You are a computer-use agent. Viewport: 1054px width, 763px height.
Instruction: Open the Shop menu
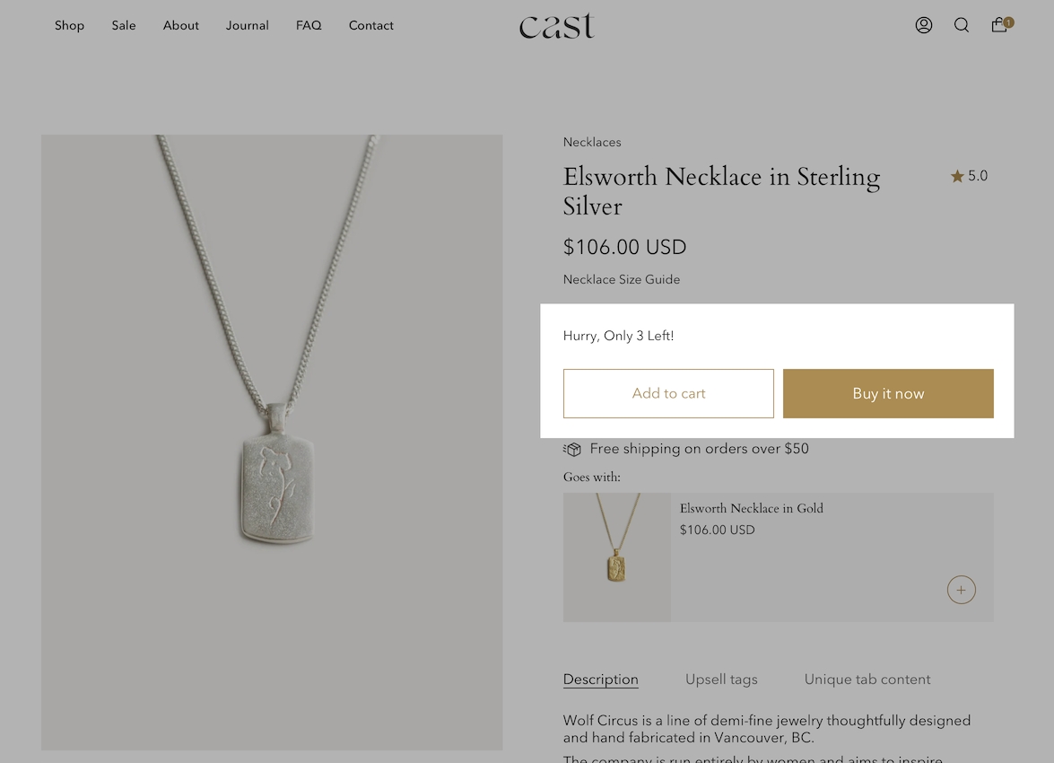pyautogui.click(x=69, y=25)
